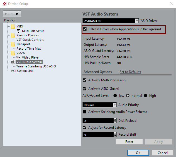Click the Cancel button

(163, 153)
